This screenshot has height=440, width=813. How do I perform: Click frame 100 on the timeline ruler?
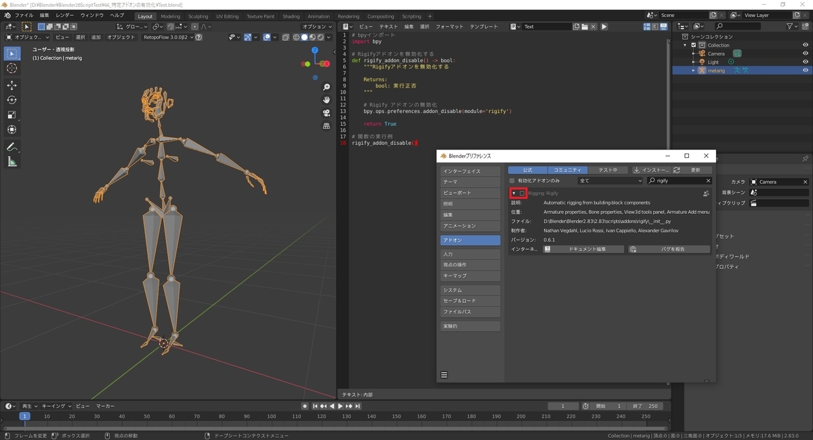point(271,416)
